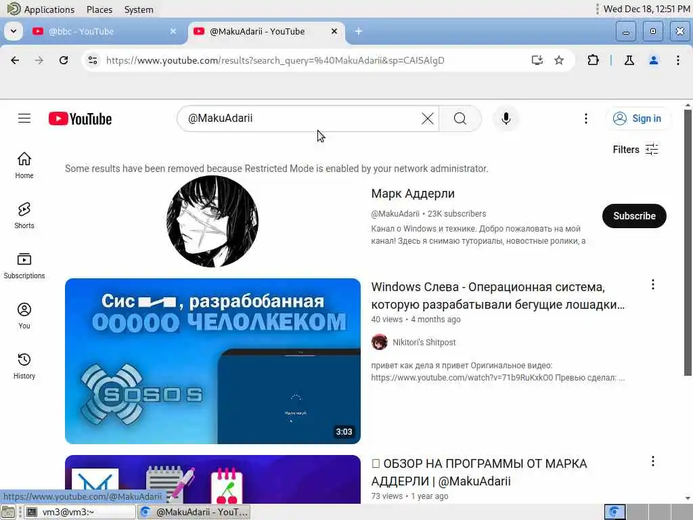
Task: Open the Chrome three-dot menu
Action: click(678, 60)
